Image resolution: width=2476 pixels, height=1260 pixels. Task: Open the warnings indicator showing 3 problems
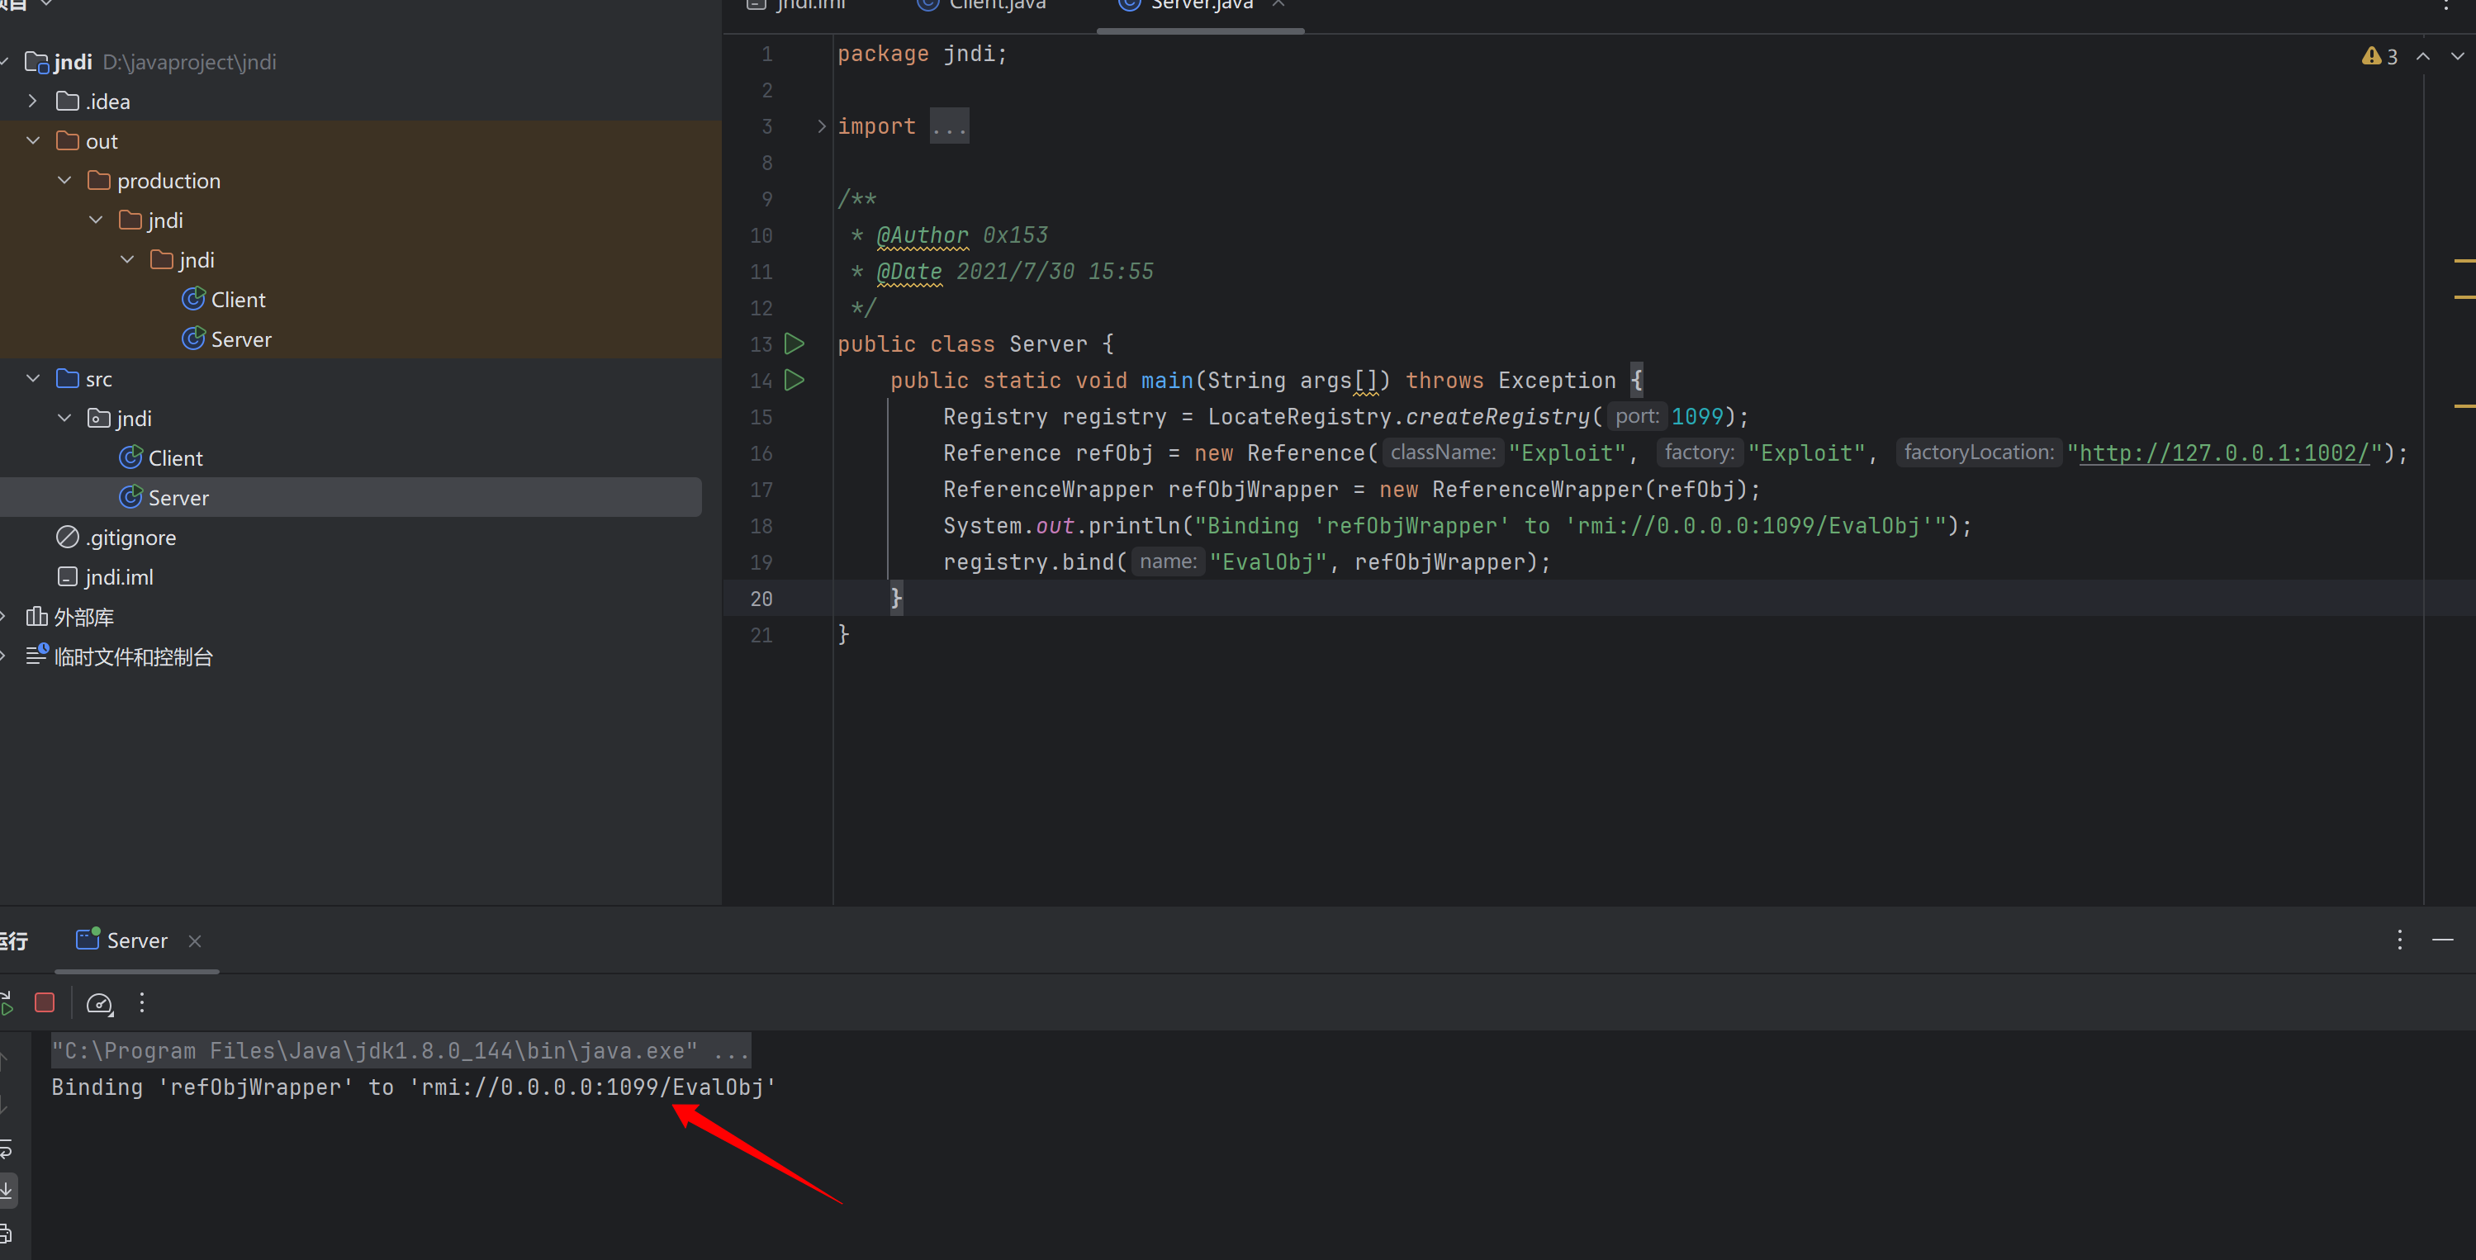coord(2380,57)
